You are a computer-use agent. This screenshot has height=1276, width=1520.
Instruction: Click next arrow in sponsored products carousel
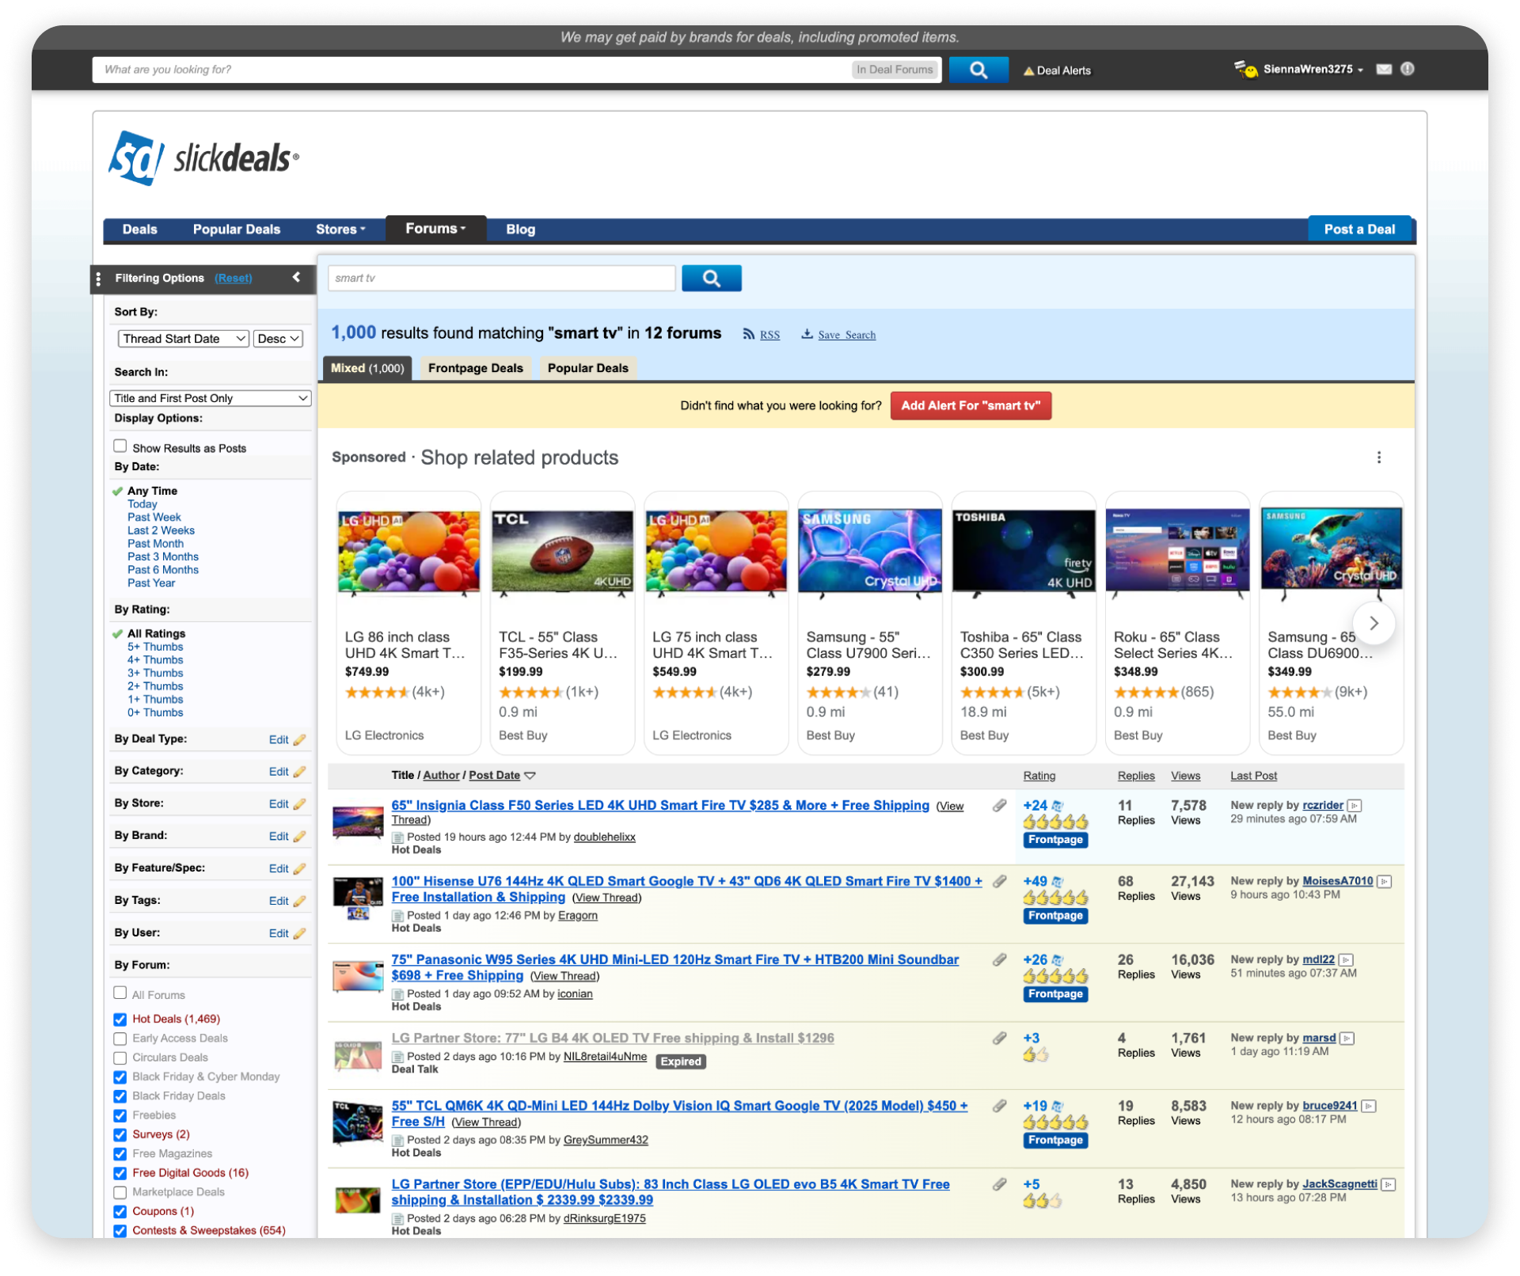click(x=1373, y=623)
